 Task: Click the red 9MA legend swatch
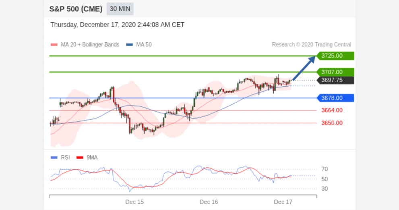pos(80,158)
